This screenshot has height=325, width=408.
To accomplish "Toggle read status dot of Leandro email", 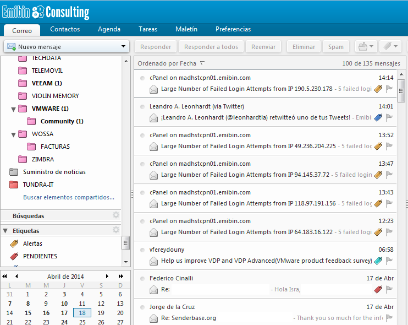I will pos(142,107).
